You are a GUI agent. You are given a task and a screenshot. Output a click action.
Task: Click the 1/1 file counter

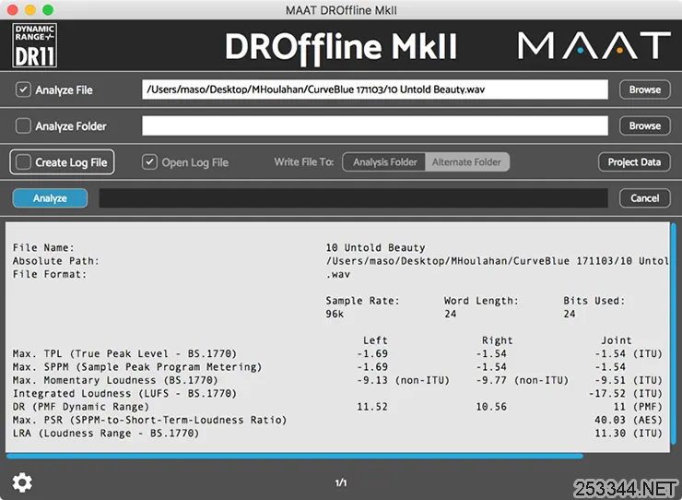click(341, 482)
